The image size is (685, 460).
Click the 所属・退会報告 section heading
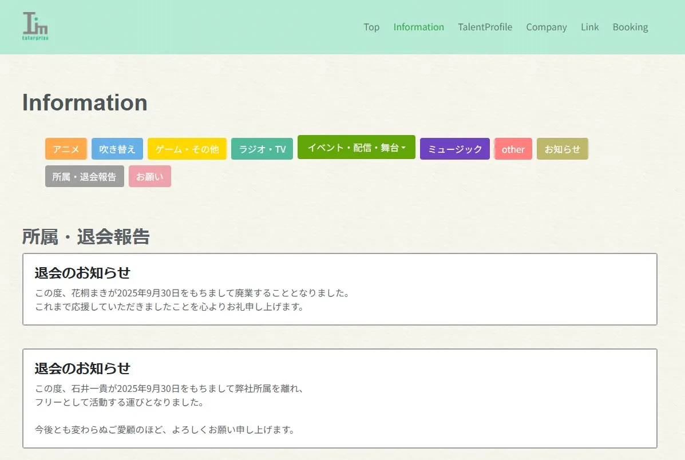[x=86, y=236]
